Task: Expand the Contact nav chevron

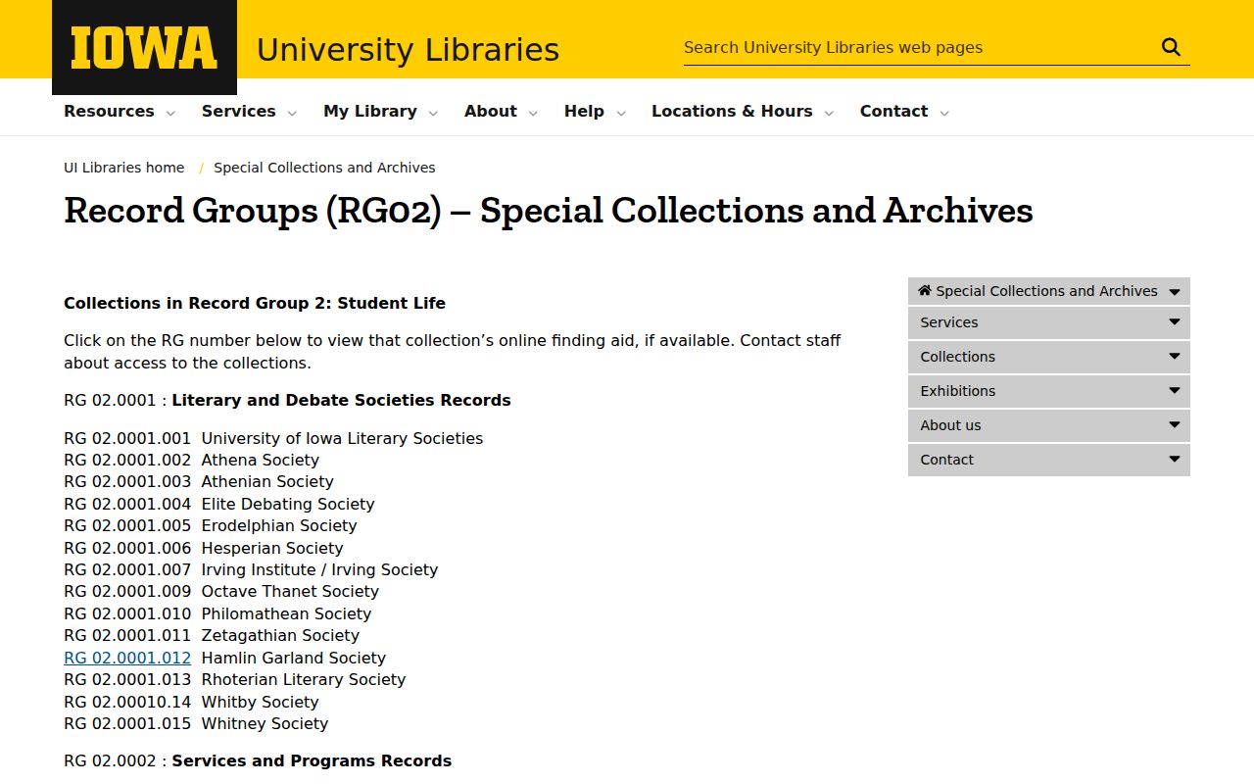Action: (x=944, y=113)
